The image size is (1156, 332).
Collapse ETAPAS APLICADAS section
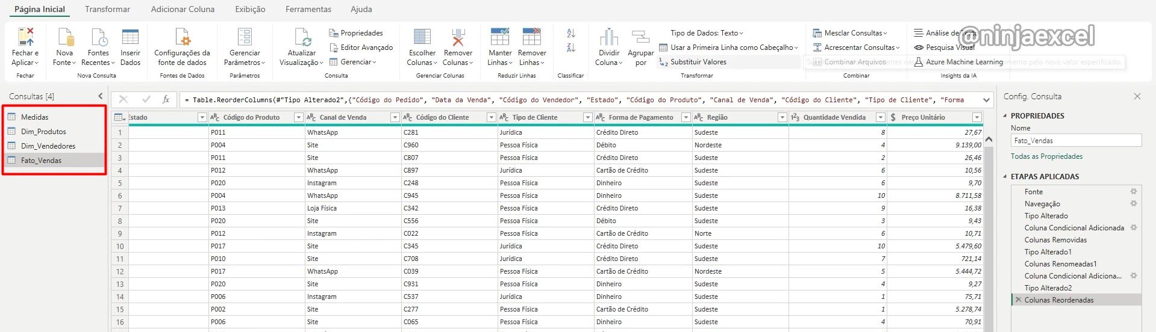[x=1005, y=177]
